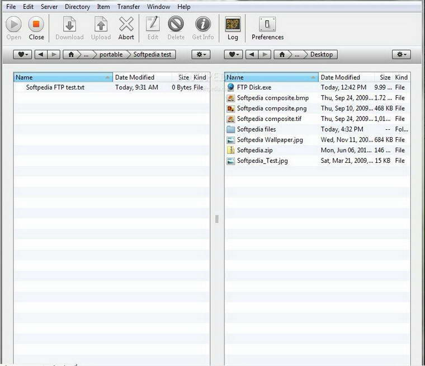This screenshot has height=366, width=425.
Task: Select the Softpedia files folder name
Action: 257,129
